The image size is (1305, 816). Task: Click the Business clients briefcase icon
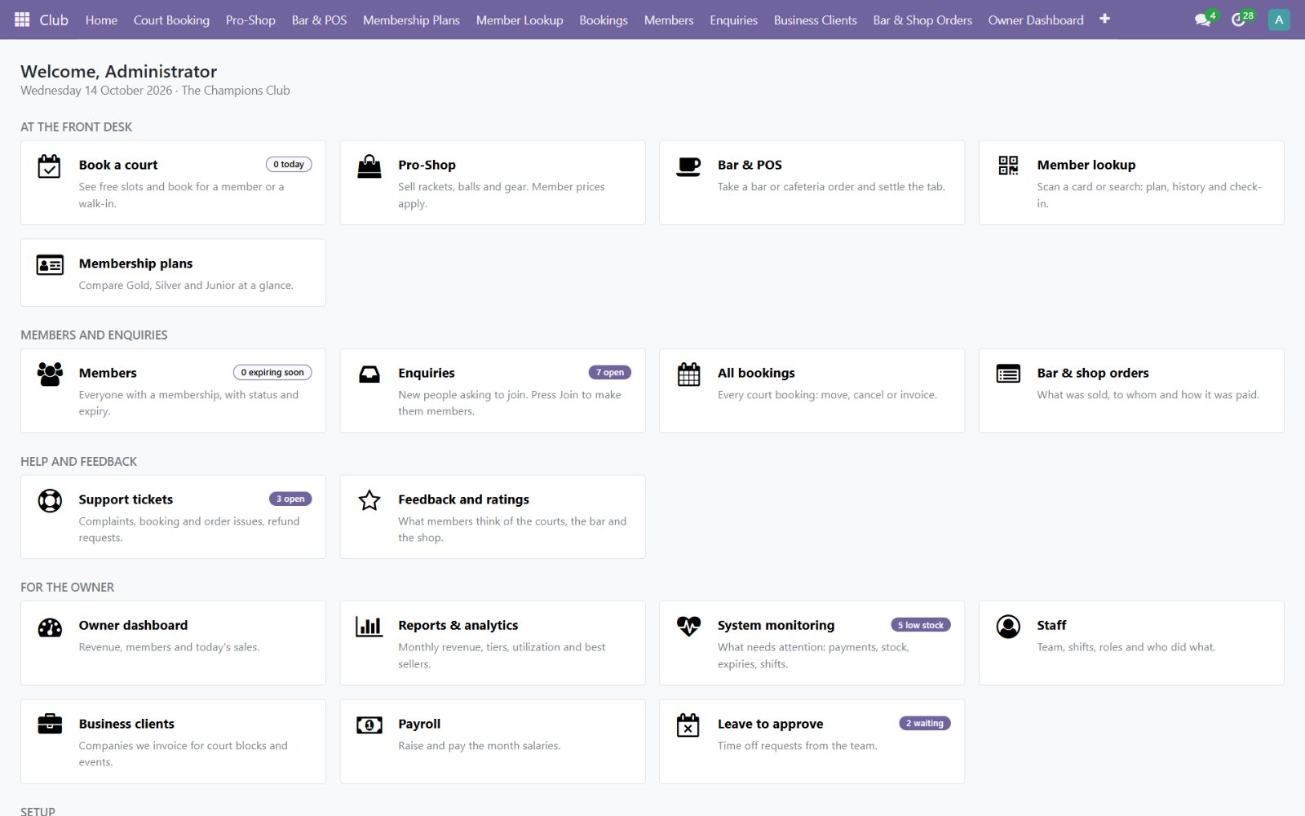[50, 725]
